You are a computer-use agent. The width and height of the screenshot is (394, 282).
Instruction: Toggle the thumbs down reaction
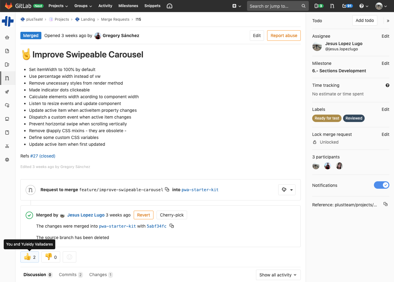[x=50, y=257]
